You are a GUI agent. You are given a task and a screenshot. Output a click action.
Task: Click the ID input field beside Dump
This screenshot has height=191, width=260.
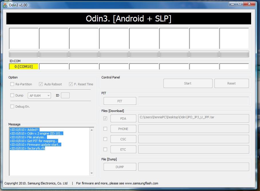[x=65, y=95]
